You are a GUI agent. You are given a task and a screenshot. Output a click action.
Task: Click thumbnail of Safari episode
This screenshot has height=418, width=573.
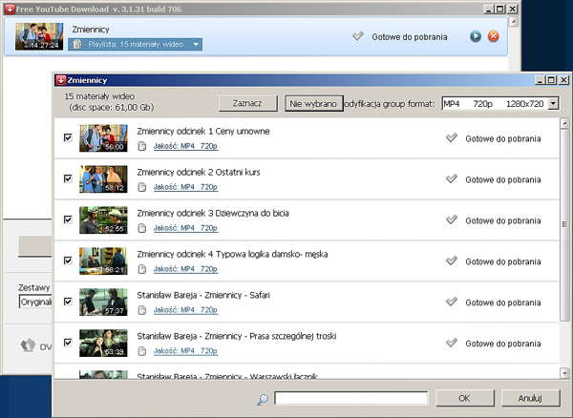[103, 302]
